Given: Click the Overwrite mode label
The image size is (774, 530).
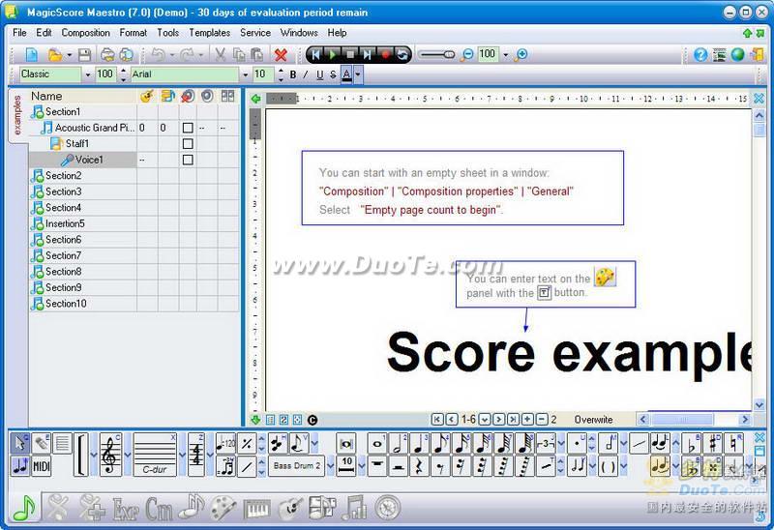Looking at the screenshot, I should (x=593, y=420).
